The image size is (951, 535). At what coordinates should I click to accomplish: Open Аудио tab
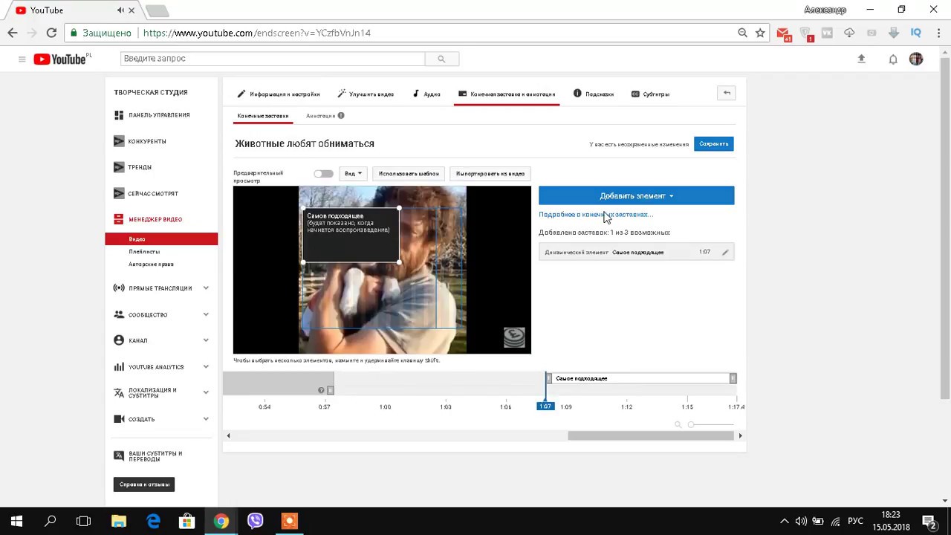coord(427,94)
